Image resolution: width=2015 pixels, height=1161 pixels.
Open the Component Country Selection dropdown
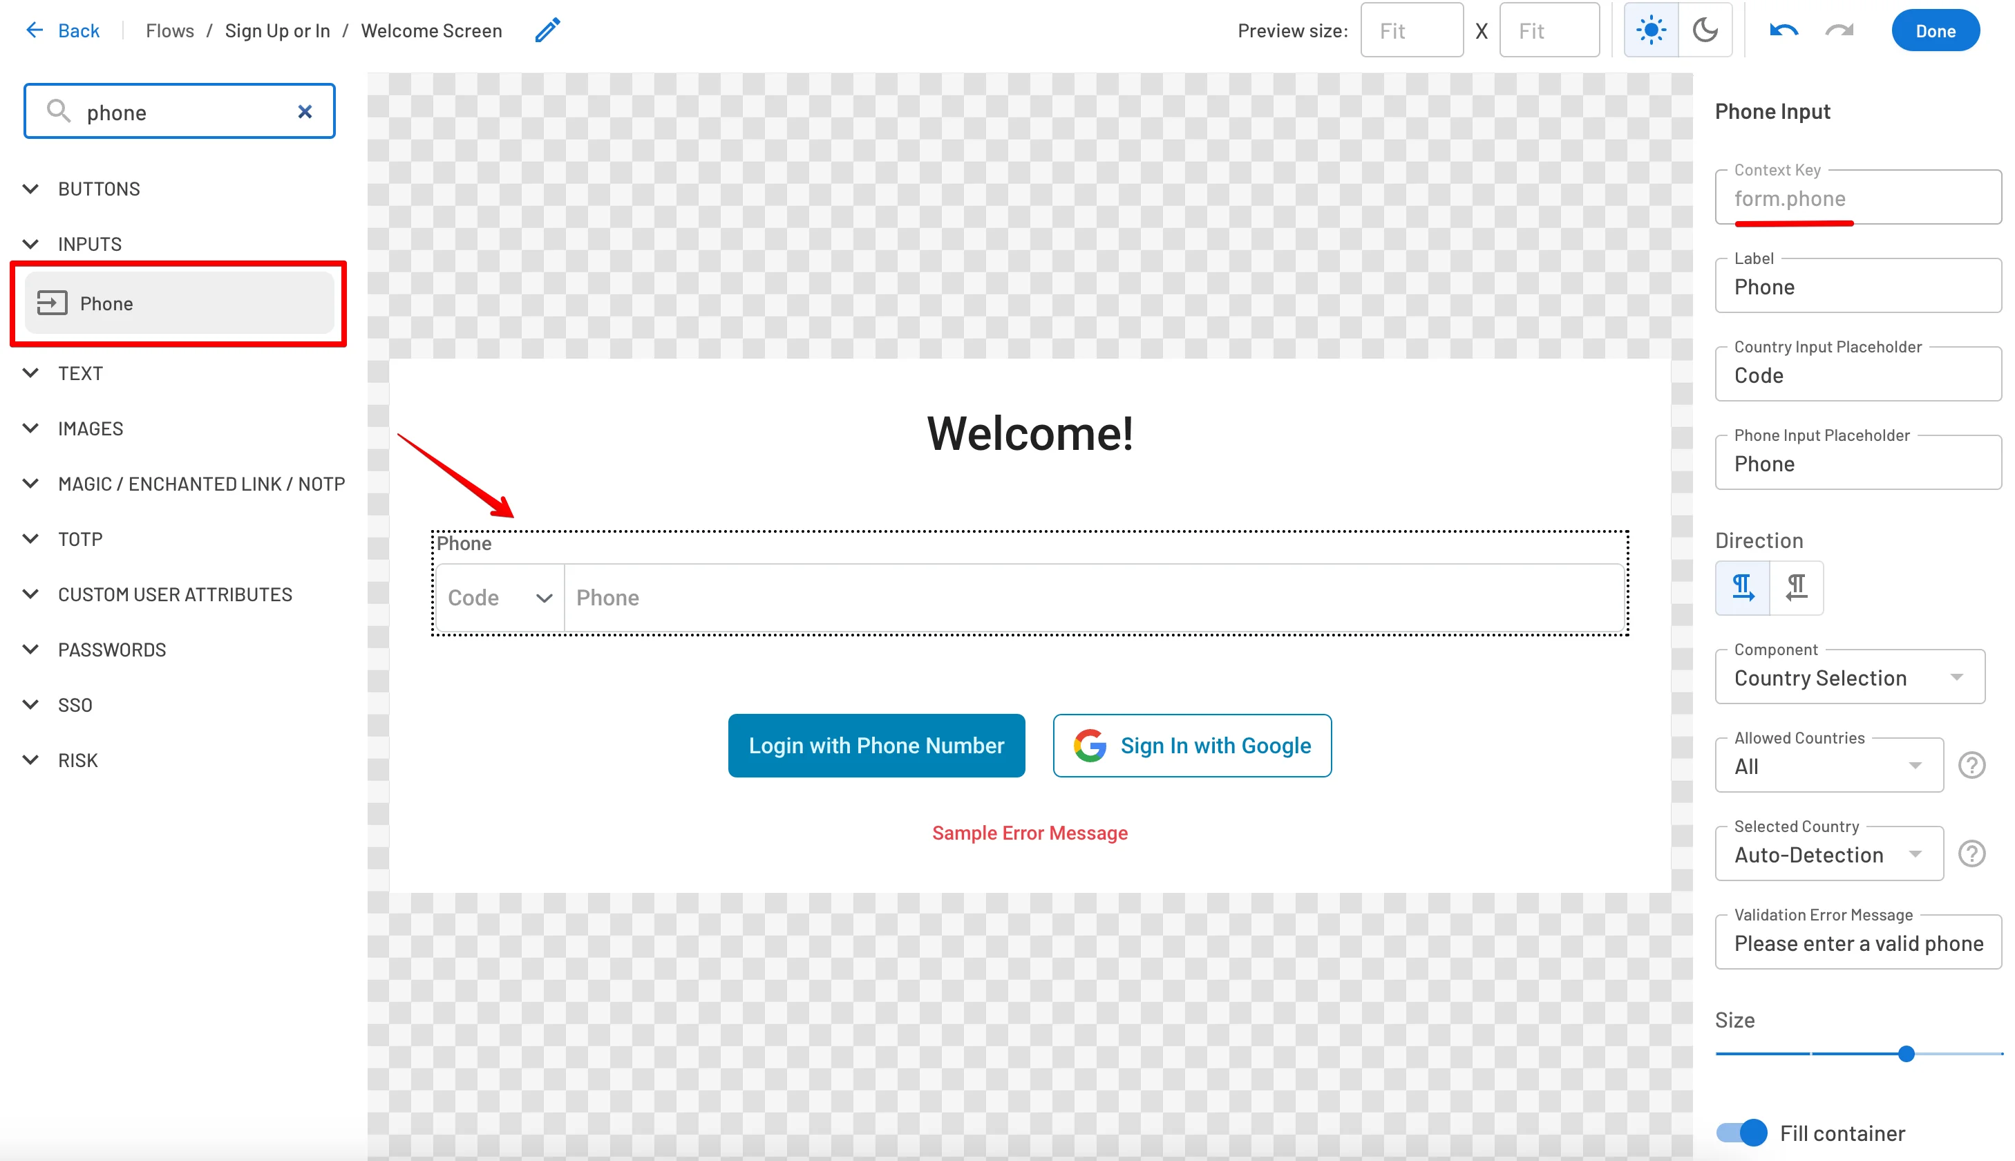1849,677
